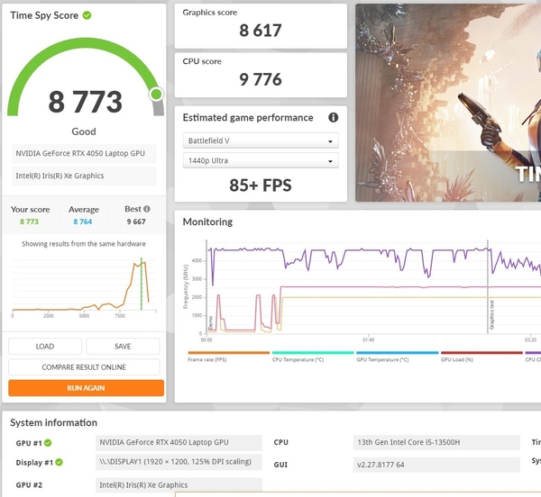Screen dimensions: 541x497
Task: Toggle the GPU Temperature legend line
Action: (397, 357)
